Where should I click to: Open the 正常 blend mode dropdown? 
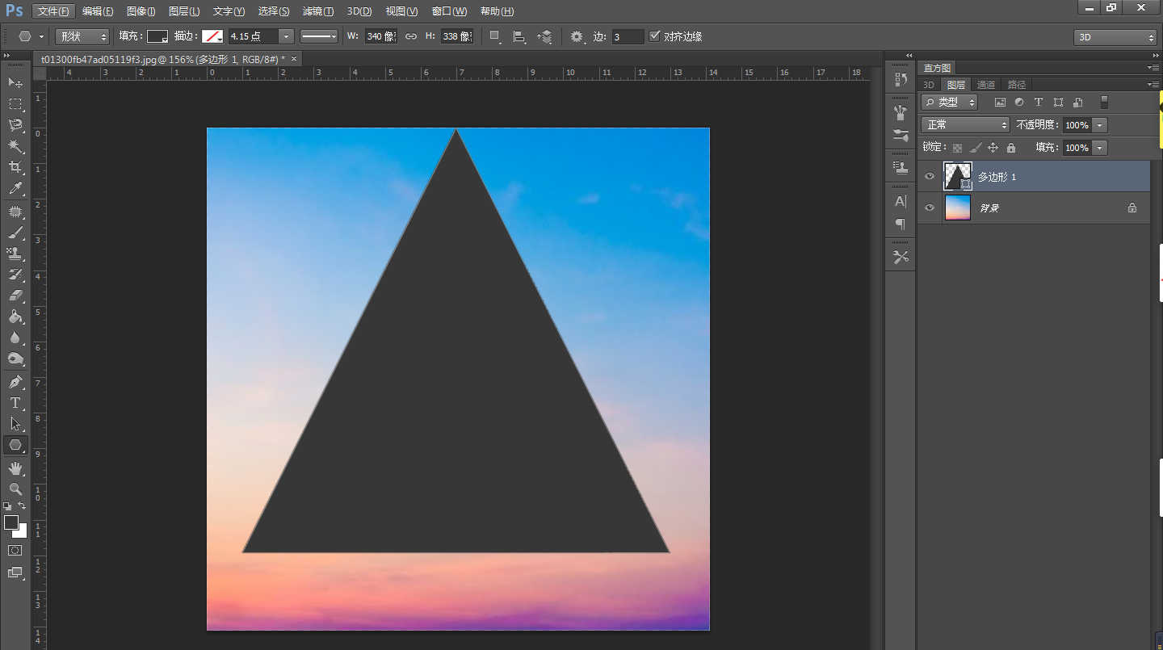pyautogui.click(x=965, y=125)
